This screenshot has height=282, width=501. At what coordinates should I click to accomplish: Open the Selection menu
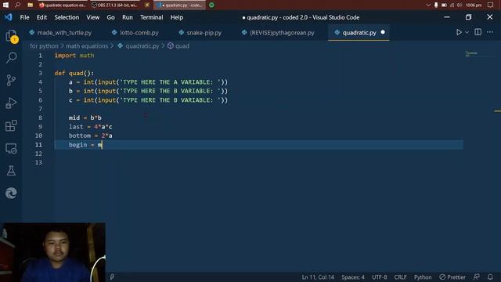[67, 17]
